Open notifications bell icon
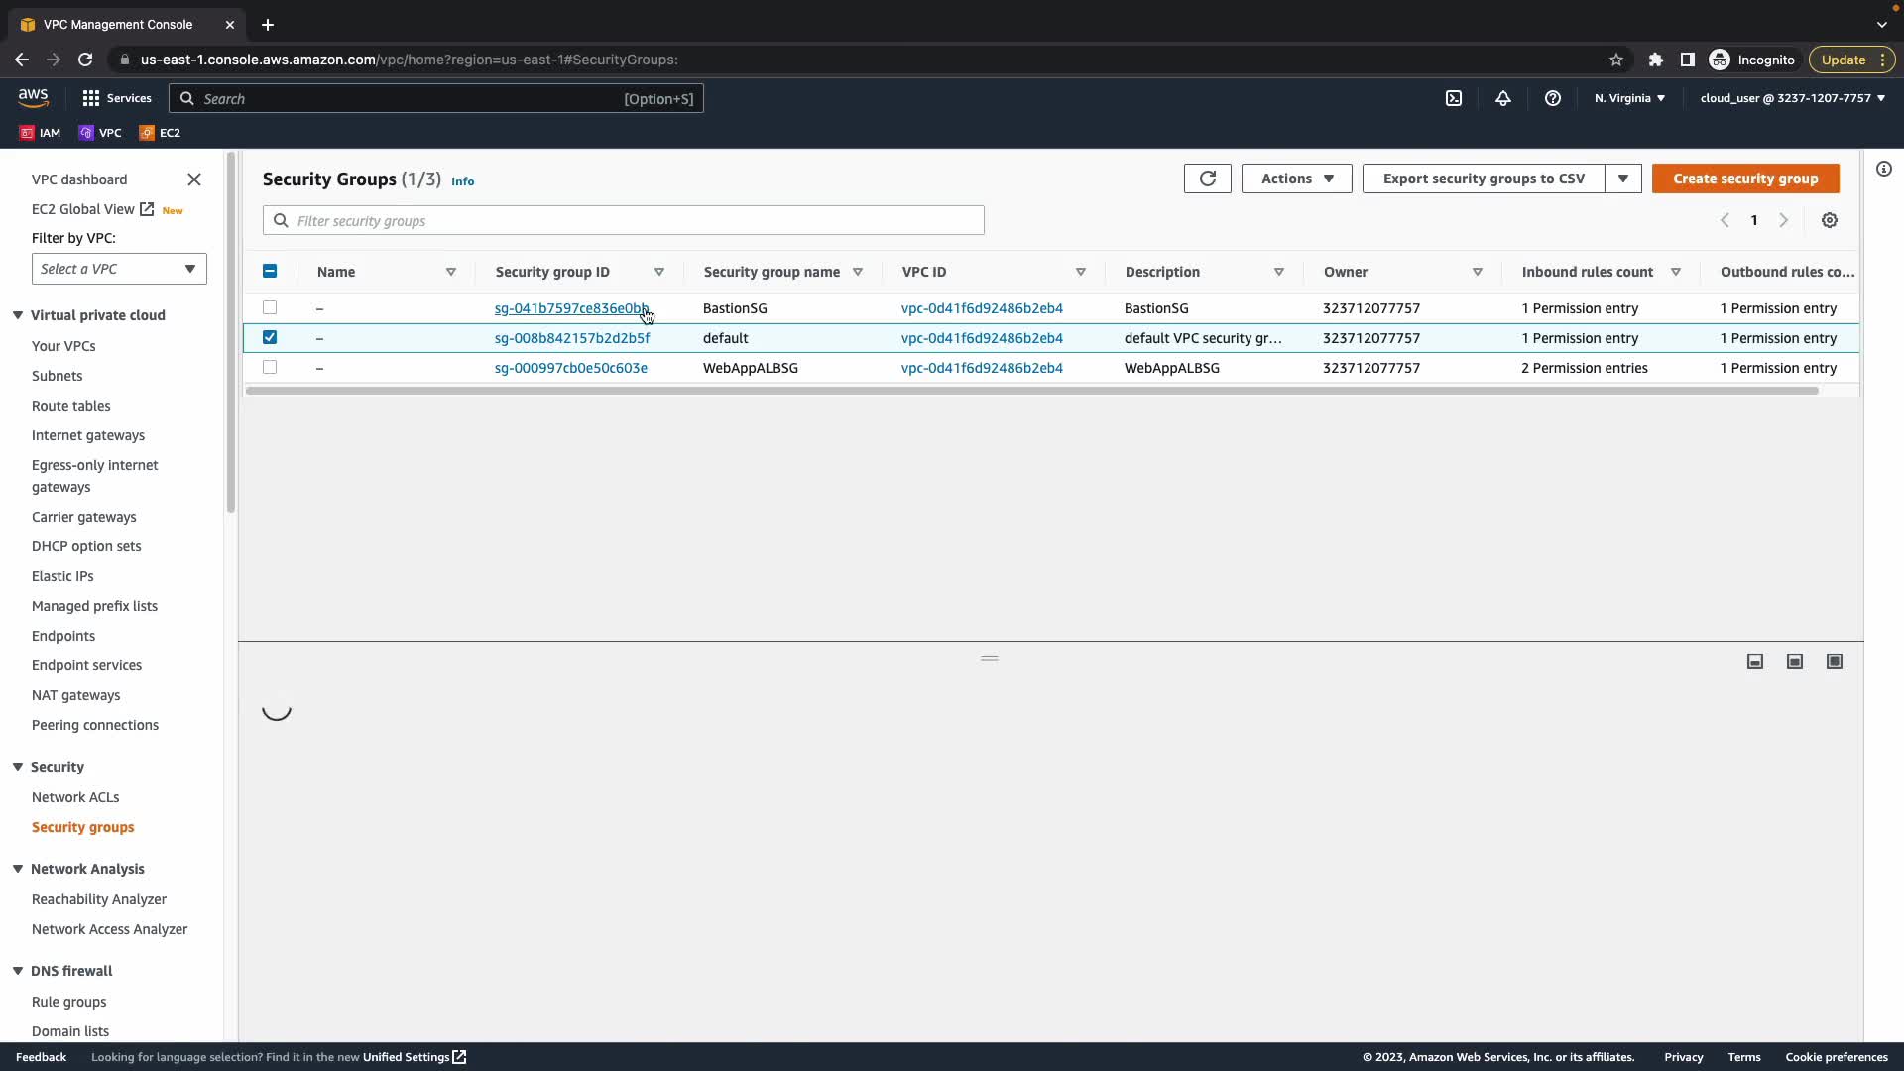Screen dimensions: 1904x1071 click(x=1502, y=98)
